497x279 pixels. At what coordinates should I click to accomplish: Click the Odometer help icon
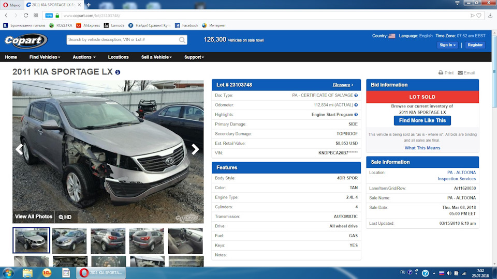(356, 105)
